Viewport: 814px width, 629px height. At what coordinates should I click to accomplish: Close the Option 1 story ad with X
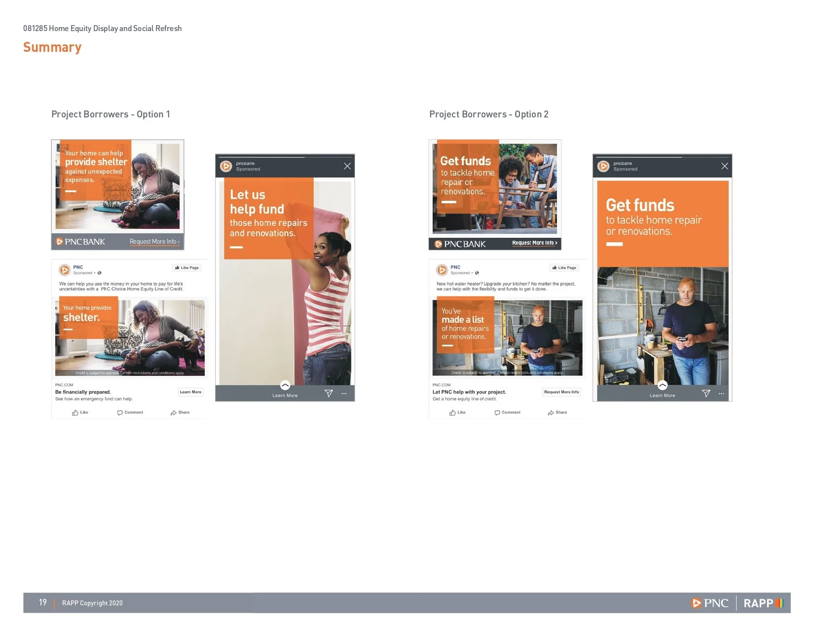tap(347, 166)
